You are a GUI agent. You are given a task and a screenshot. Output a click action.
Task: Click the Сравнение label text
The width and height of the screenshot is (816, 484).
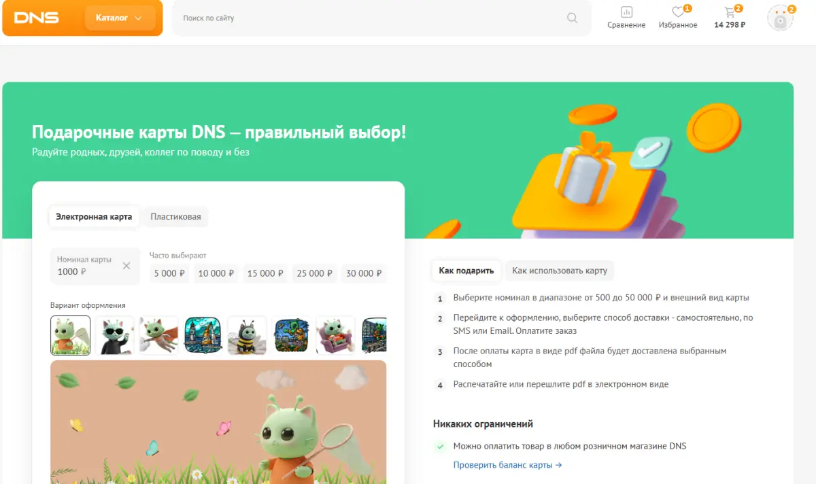pos(626,25)
